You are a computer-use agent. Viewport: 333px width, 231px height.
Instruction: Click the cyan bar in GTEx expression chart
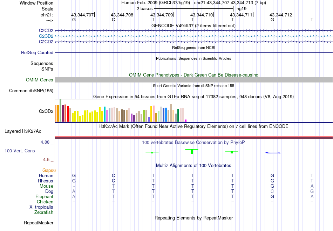tap(105, 114)
